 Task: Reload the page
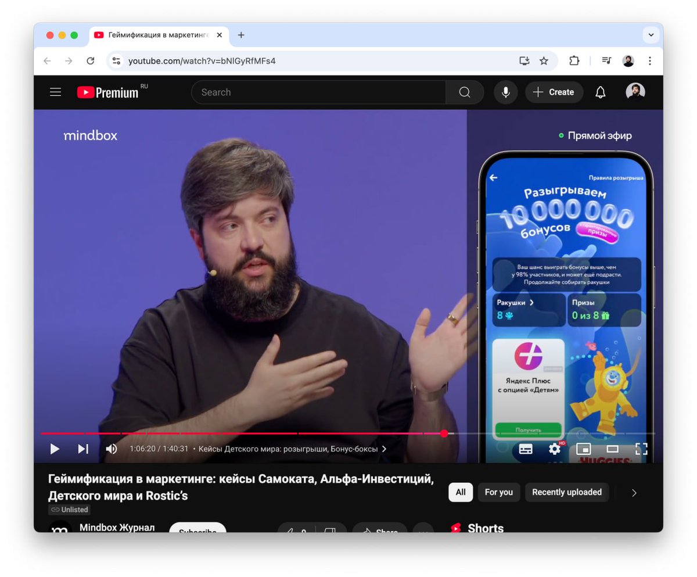(x=90, y=60)
